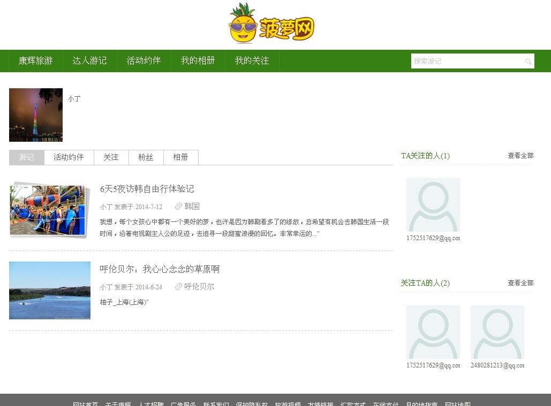Viewport: 551px width, 406px height.
Task: Click 查看全部 for TA关注的人
Action: [520, 156]
